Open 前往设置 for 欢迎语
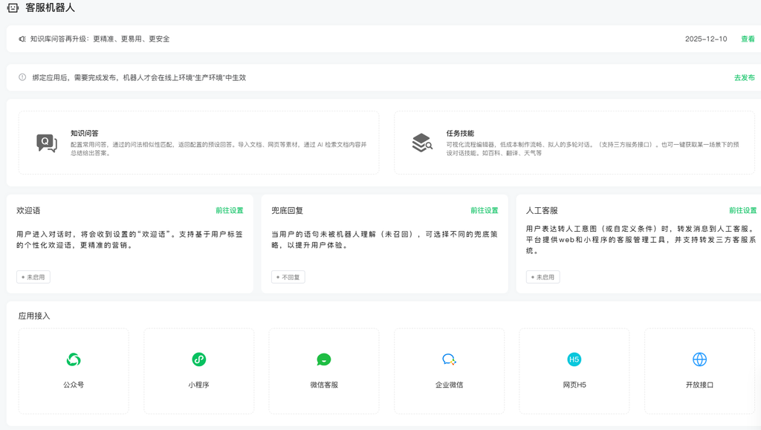761x430 pixels. click(x=230, y=210)
